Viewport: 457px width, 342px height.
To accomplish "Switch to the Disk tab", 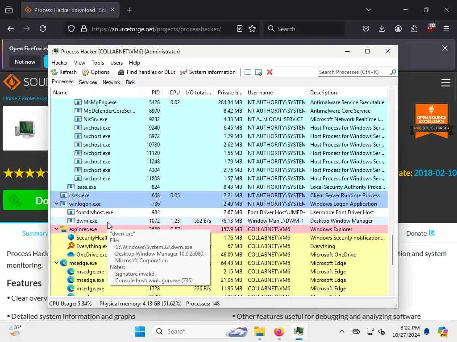I will click(130, 82).
